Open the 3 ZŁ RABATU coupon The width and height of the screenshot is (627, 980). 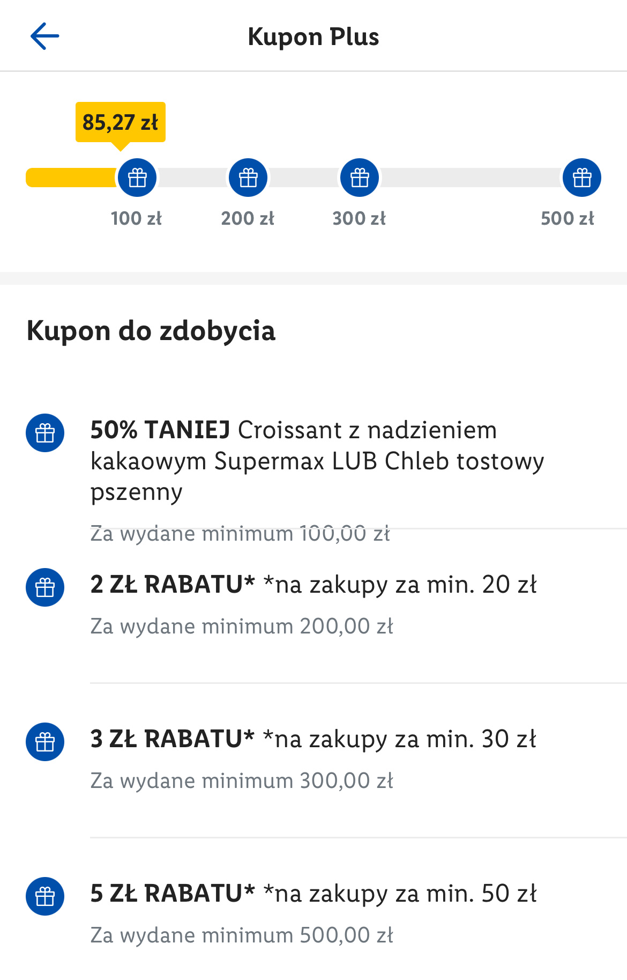tap(313, 739)
